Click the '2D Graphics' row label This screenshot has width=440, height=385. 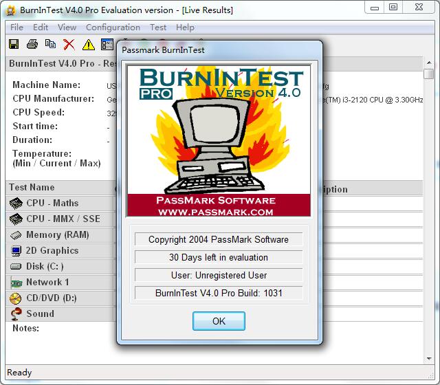point(52,250)
